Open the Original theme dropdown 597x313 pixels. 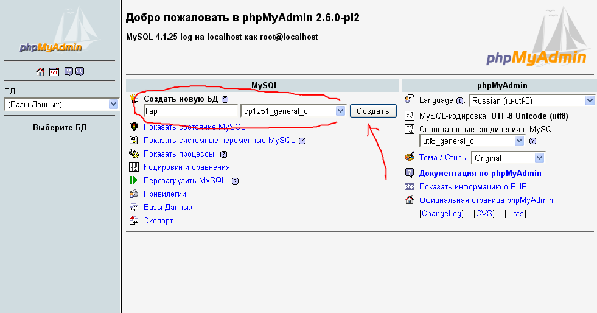tap(508, 158)
